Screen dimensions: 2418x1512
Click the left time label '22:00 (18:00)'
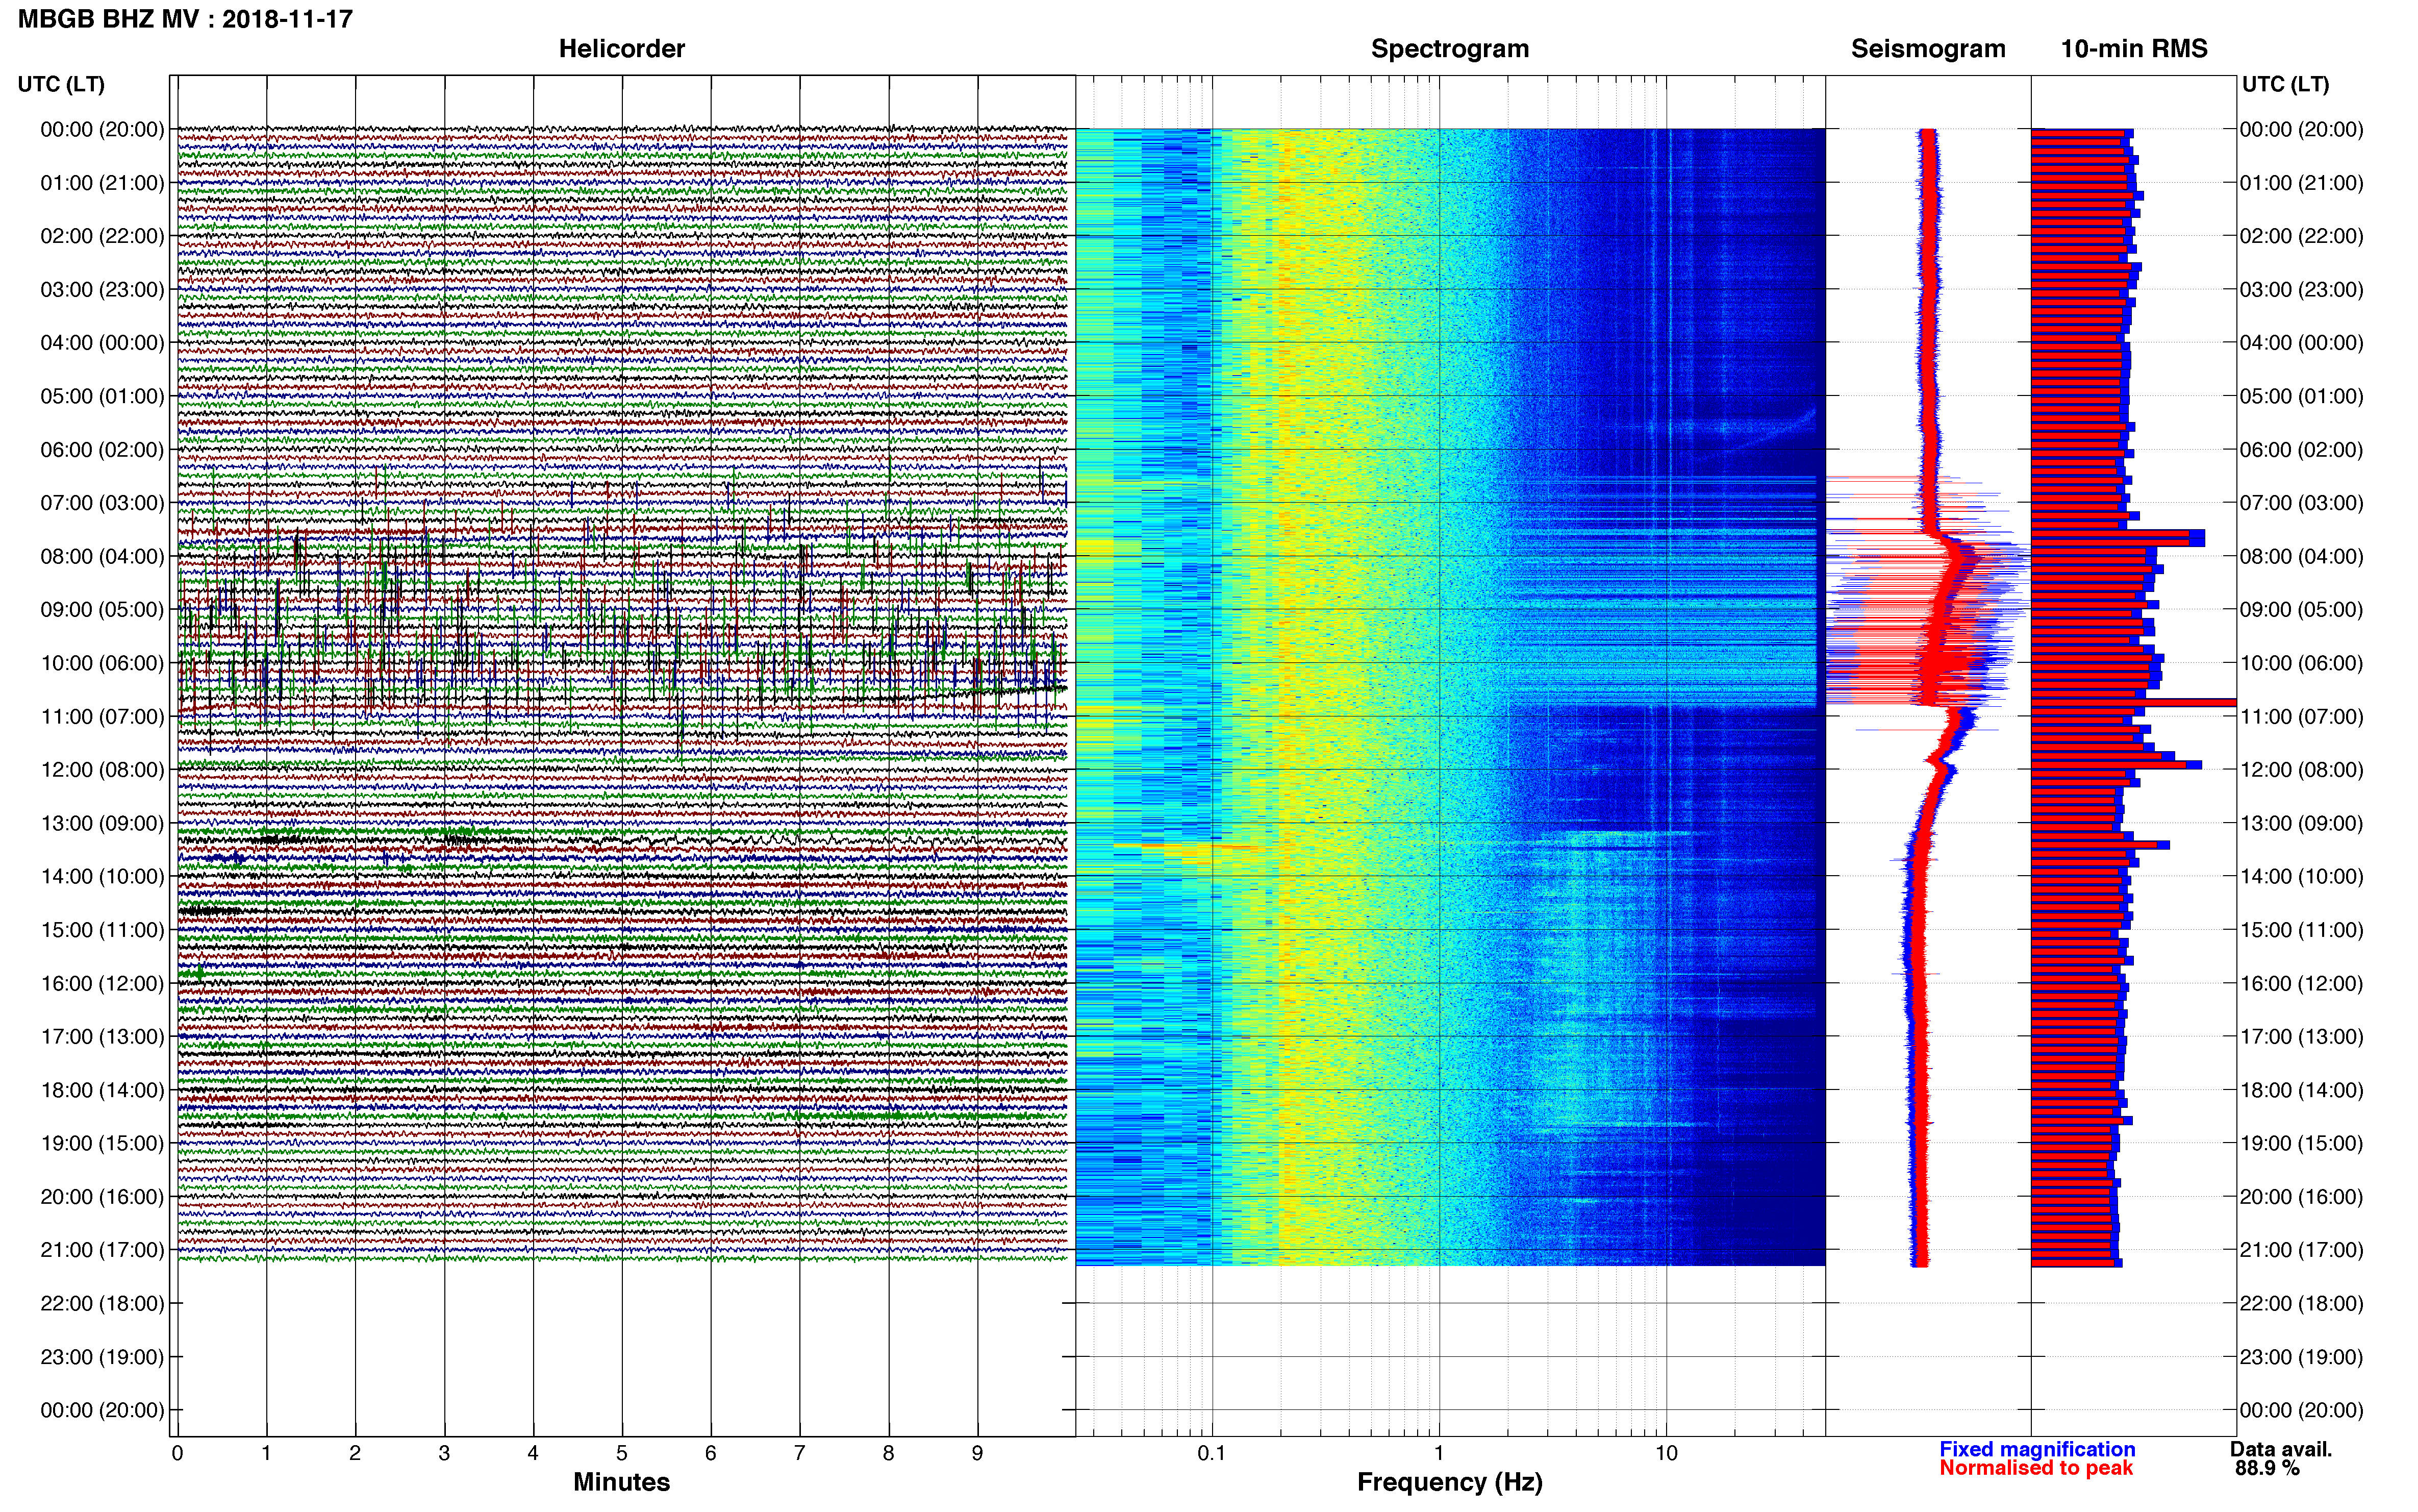[102, 1303]
